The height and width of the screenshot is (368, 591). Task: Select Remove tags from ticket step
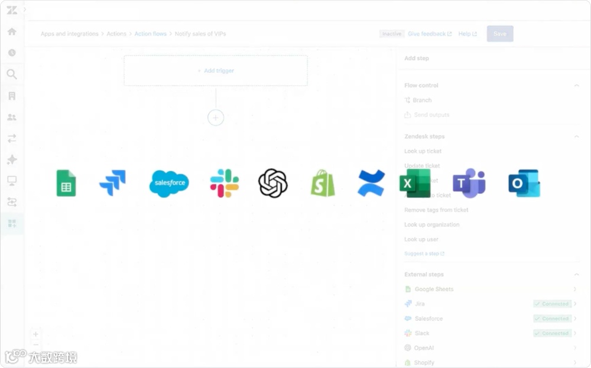click(x=436, y=210)
